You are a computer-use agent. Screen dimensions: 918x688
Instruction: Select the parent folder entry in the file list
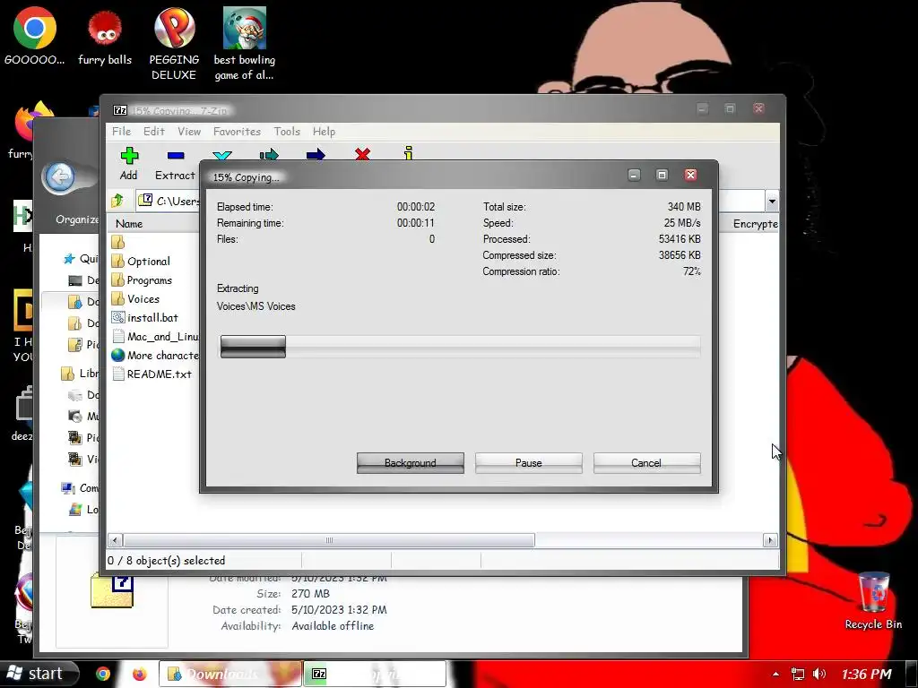coord(118,242)
